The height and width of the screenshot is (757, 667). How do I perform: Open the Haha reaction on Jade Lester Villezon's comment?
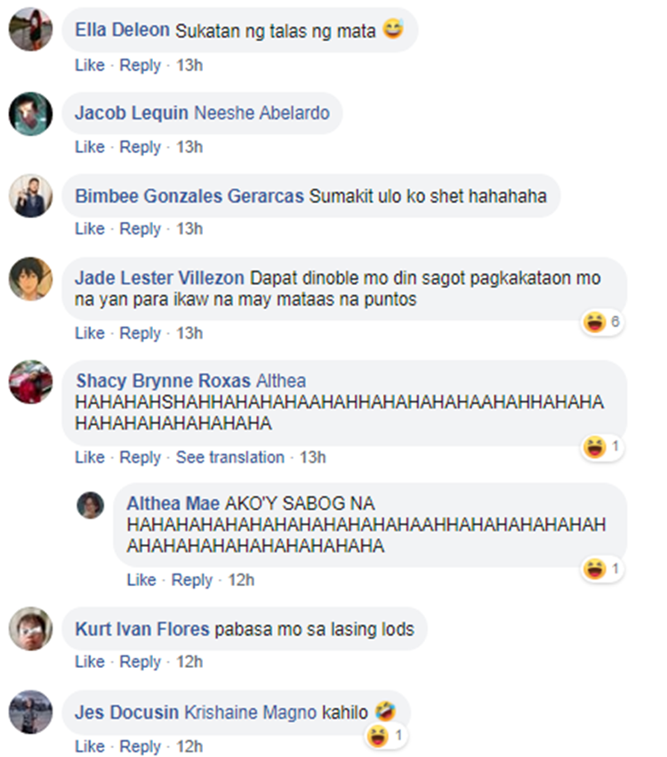602,322
